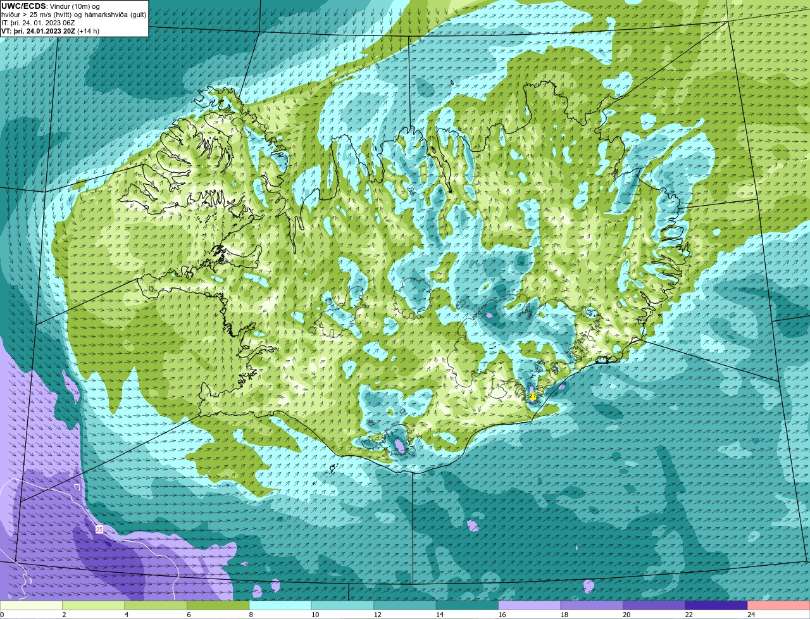Select the 6–8 m/s olive green legend swatch

[x=218, y=605]
